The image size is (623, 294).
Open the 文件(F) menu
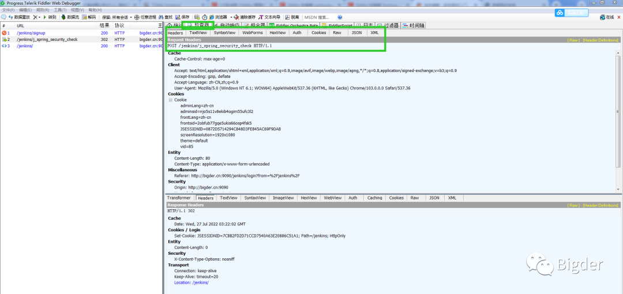point(8,10)
